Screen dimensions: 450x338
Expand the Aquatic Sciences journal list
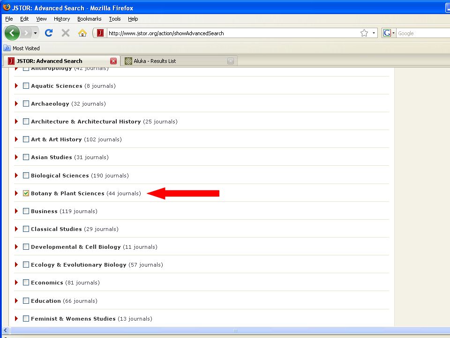click(x=16, y=85)
